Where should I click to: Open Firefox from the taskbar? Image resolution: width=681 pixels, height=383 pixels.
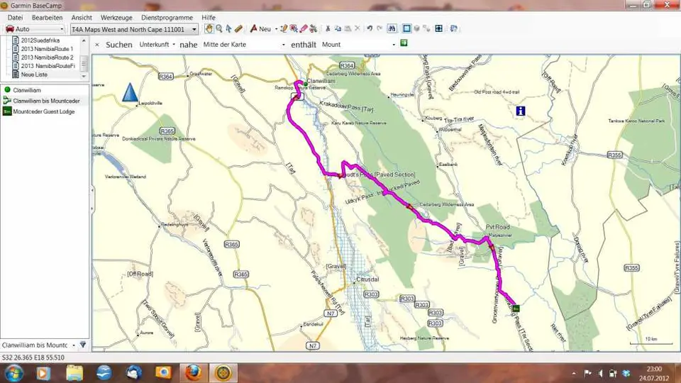[x=193, y=373]
